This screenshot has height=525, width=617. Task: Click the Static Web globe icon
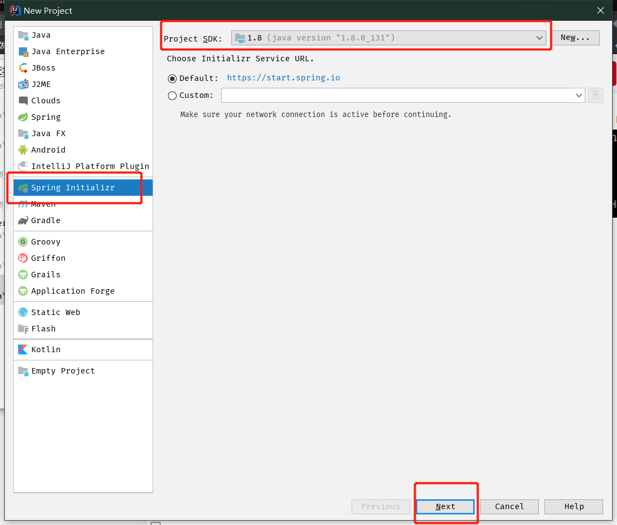(23, 312)
